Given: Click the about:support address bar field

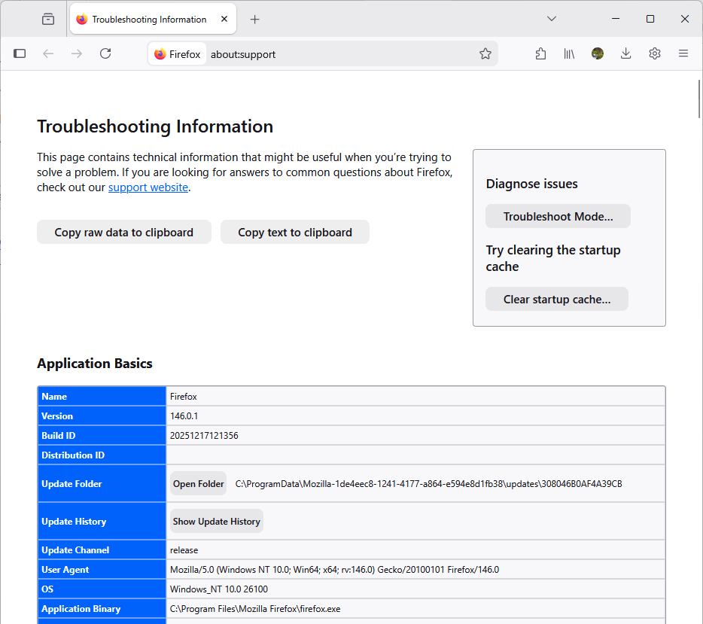Looking at the screenshot, I should point(339,54).
